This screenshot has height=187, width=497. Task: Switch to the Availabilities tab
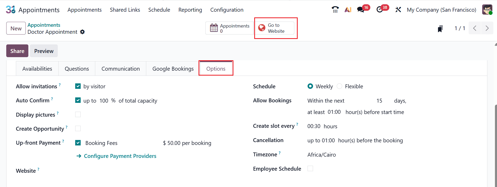[x=37, y=69]
